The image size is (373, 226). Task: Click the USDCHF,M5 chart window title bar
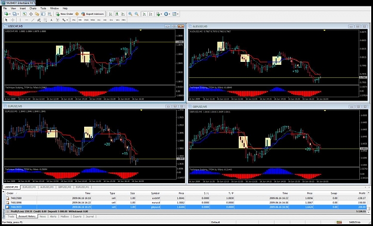(x=94, y=26)
